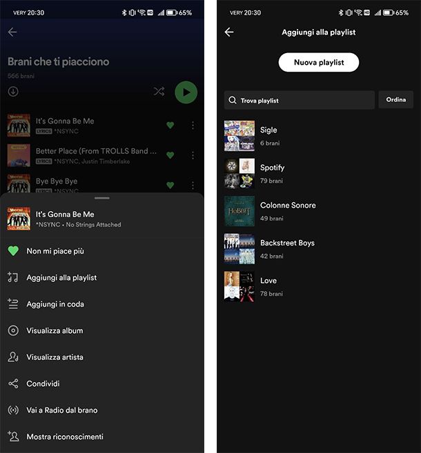This screenshot has height=453, width=421.
Task: Click the artist person icon
Action: 13,357
